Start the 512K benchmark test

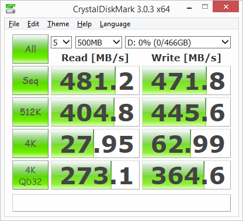click(x=30, y=112)
